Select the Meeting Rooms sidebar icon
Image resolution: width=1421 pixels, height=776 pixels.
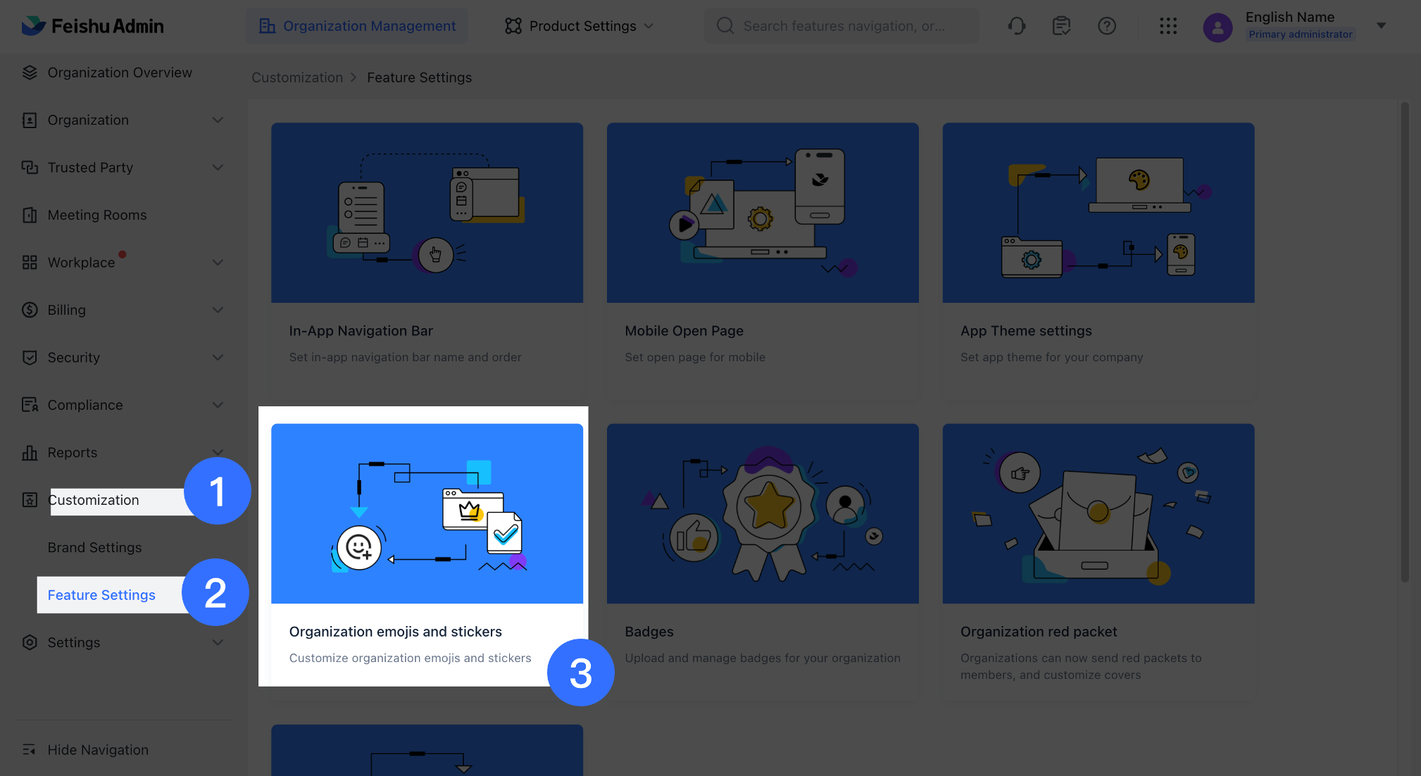[x=30, y=215]
